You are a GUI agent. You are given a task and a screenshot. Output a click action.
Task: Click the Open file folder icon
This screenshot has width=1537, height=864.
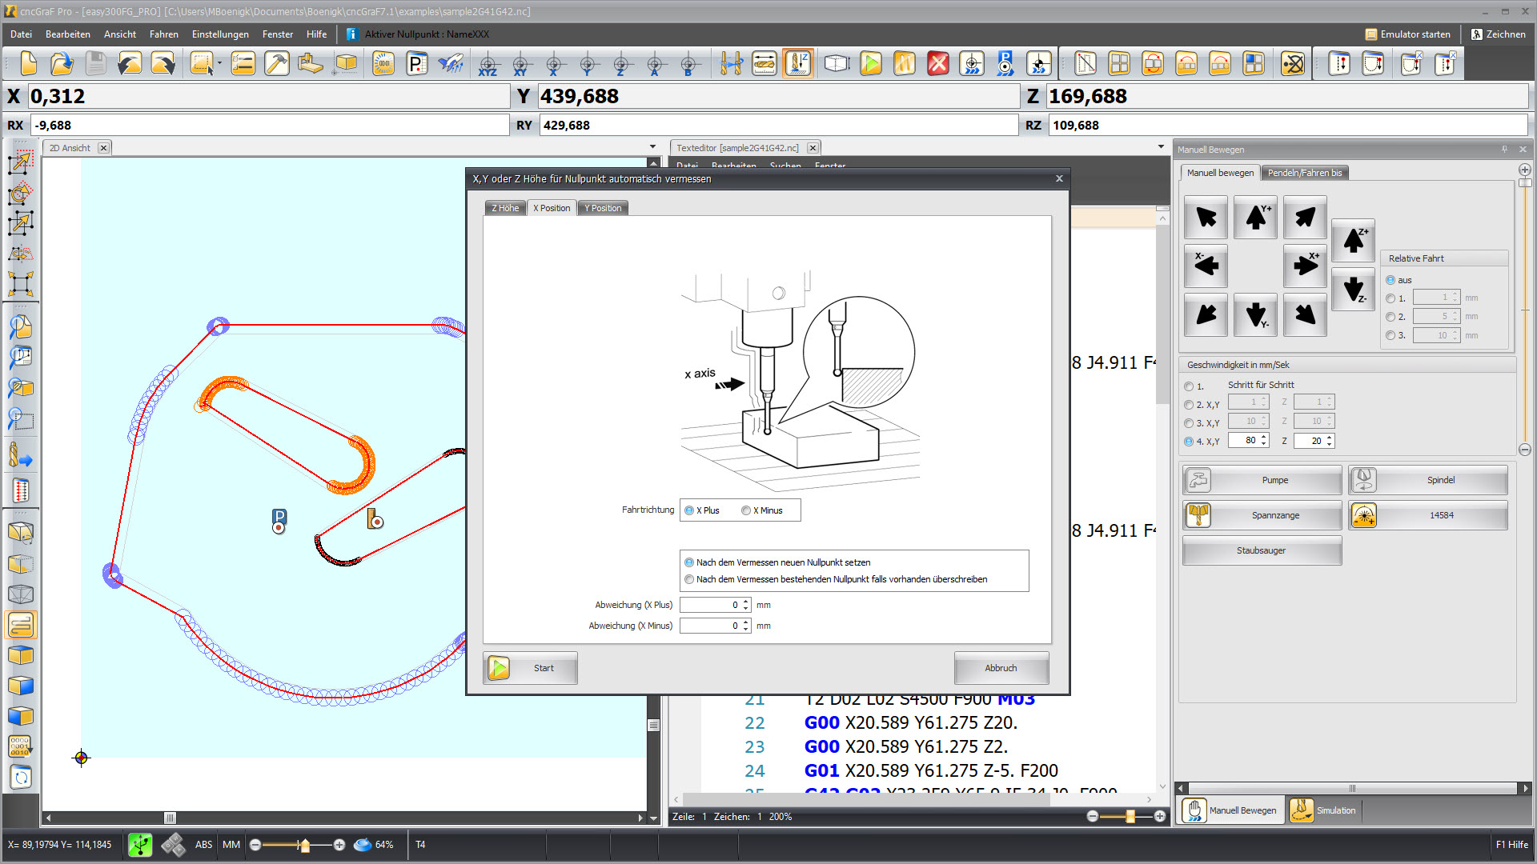[x=62, y=63]
